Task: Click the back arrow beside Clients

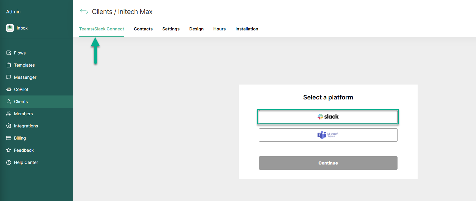Action: point(84,12)
